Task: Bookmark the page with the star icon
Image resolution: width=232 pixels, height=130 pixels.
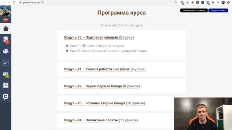Action: click(175, 3)
